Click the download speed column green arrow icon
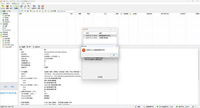The height and width of the screenshot is (108, 200). 121,14
